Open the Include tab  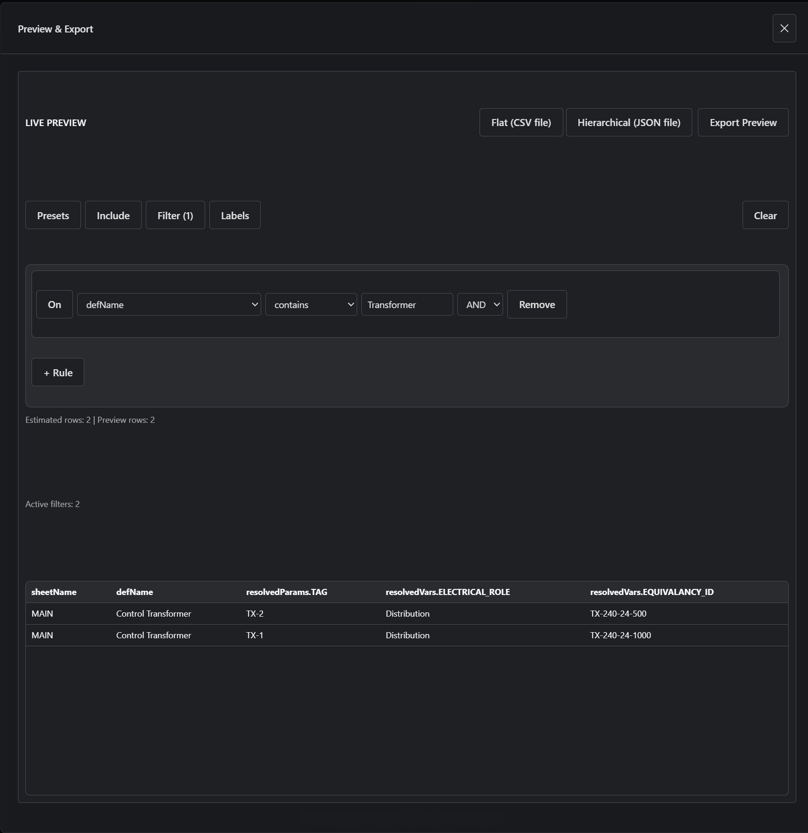113,215
